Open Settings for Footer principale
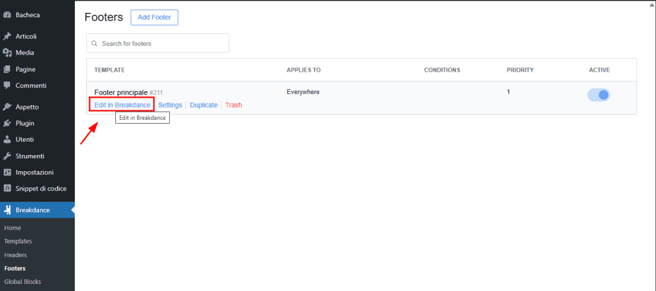Screen dimensions: 656x291 click(x=170, y=104)
